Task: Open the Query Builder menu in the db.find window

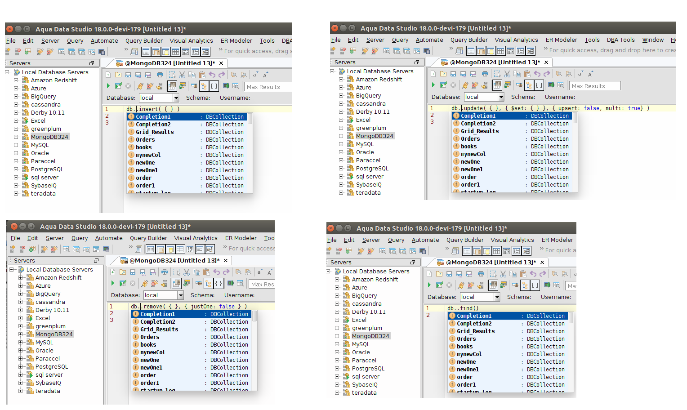Action: point(465,240)
